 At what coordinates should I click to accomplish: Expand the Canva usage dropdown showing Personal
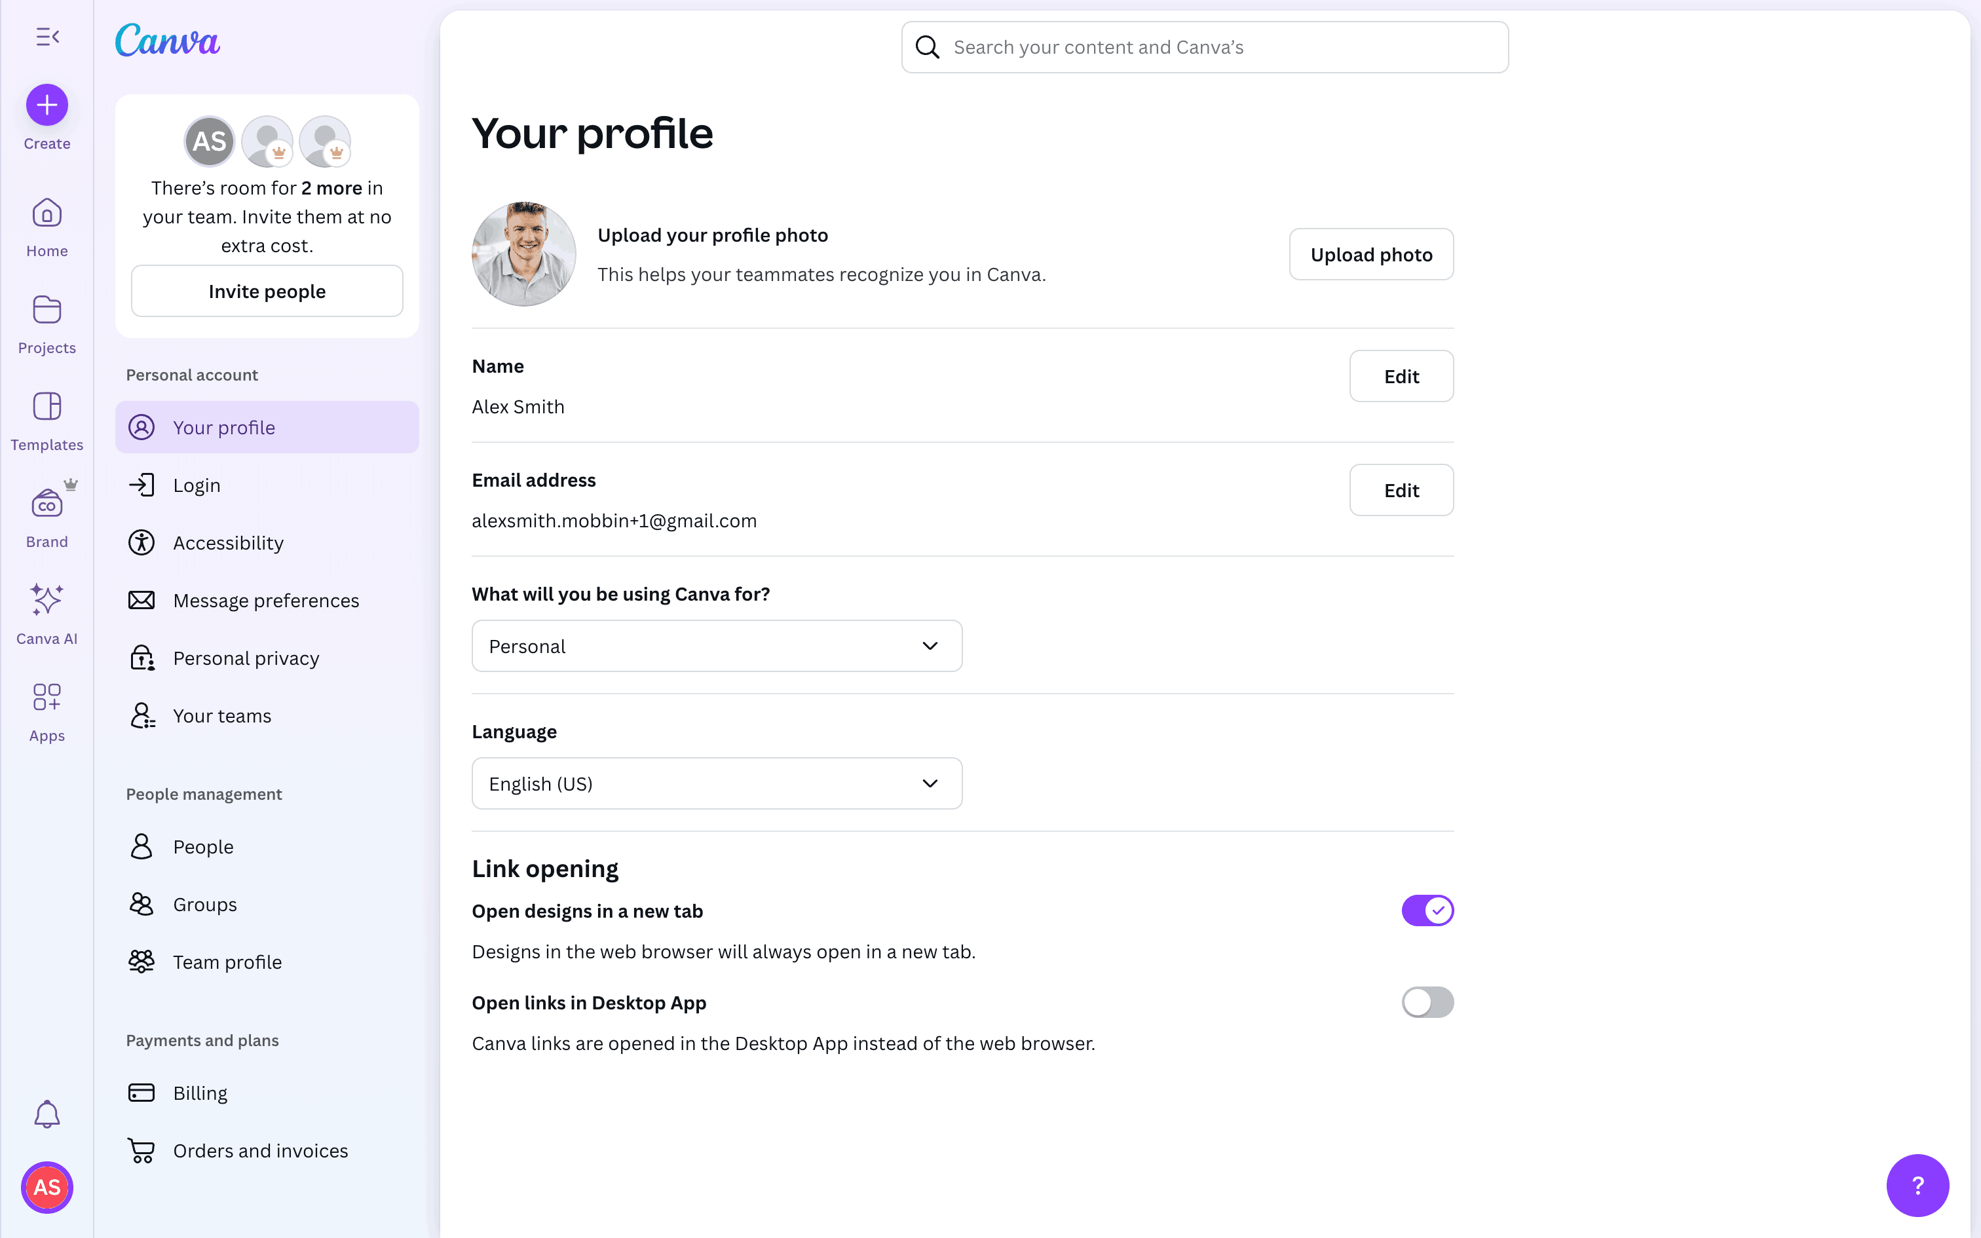pyautogui.click(x=716, y=646)
